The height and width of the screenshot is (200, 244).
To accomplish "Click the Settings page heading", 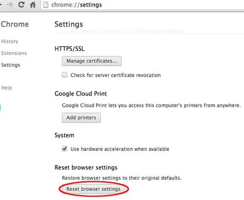I will tap(69, 24).
